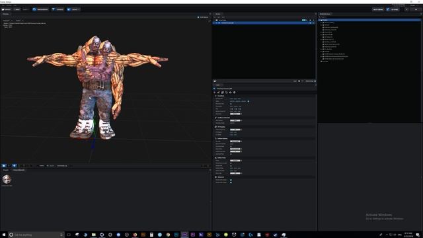Viewport: 423px width, 238px height.
Task: Open Task View from the Windows taskbar
Action: (69, 235)
